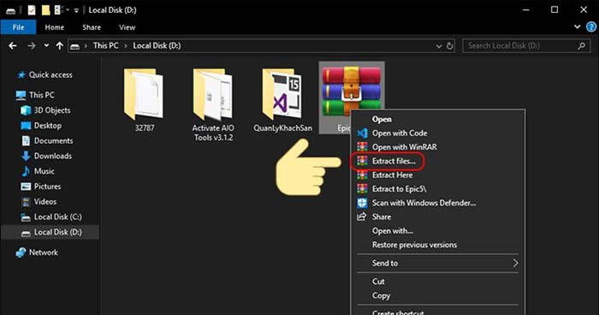Expand the breadcrumb arrow after This PC
The height and width of the screenshot is (315, 599).
[126, 46]
